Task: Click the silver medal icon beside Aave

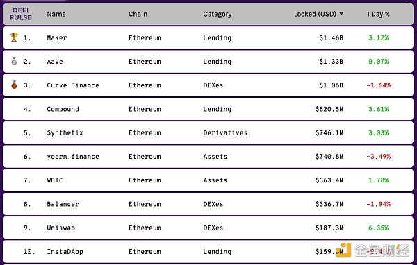Action: point(14,61)
